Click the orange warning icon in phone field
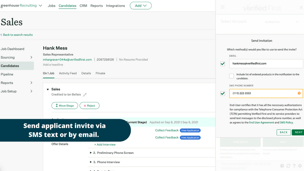The image size is (304, 171). tap(299, 93)
